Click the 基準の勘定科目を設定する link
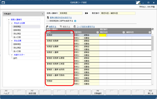The height and width of the screenshot is (99, 157). (x=61, y=18)
